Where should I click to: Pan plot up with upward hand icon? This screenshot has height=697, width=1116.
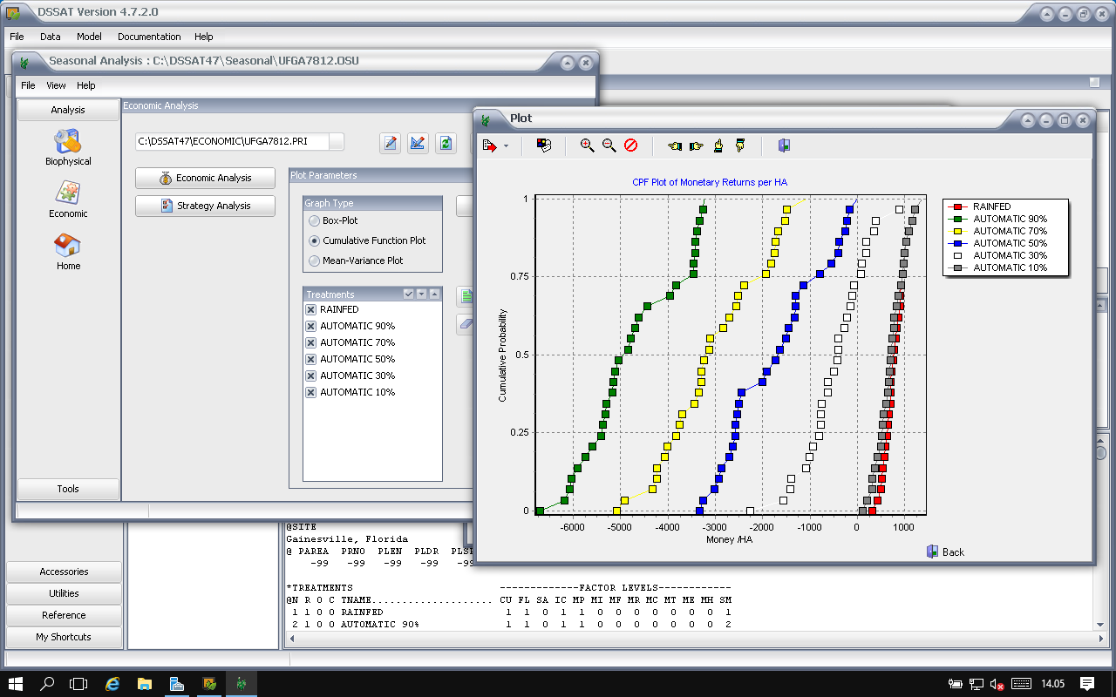(x=718, y=145)
